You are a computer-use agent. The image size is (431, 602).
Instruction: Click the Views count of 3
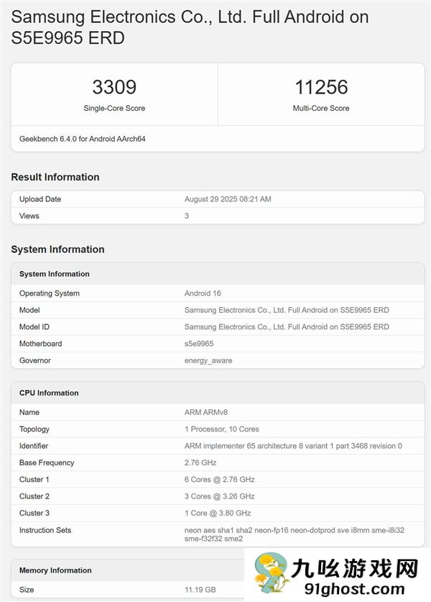point(185,216)
